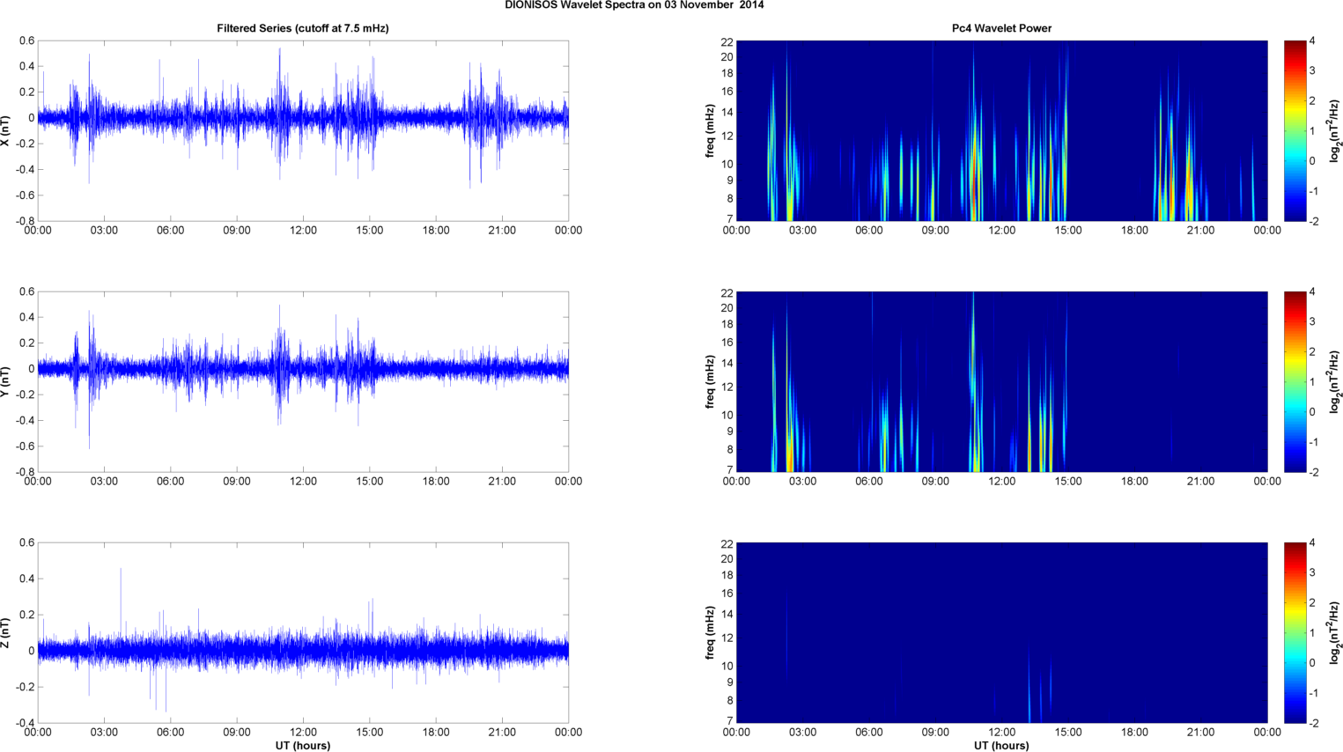This screenshot has height=752, width=1343.
Task: Click the 06:00 tick under Z time series
Action: click(x=170, y=733)
